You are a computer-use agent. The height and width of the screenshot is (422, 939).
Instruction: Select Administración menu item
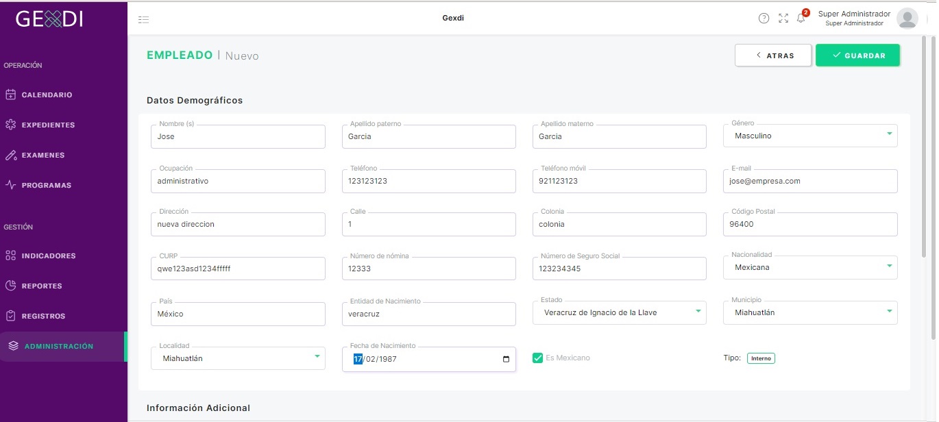coord(63,346)
